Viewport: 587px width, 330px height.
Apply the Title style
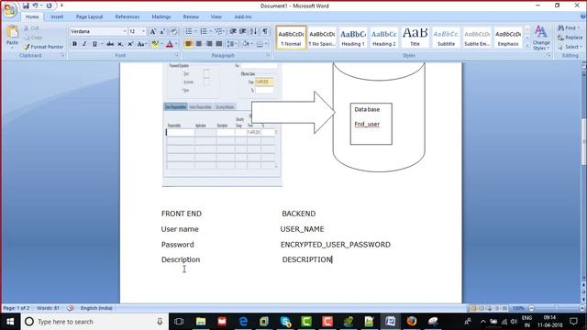click(x=415, y=38)
